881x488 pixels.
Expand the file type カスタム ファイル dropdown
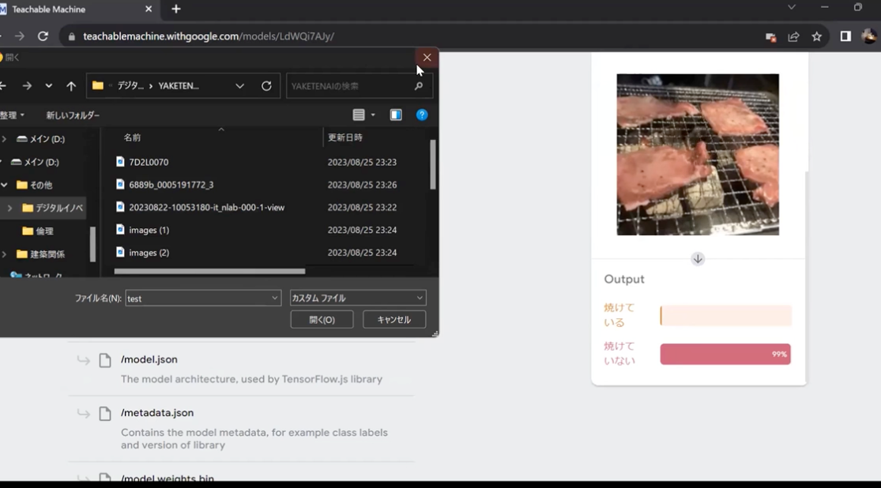point(358,298)
